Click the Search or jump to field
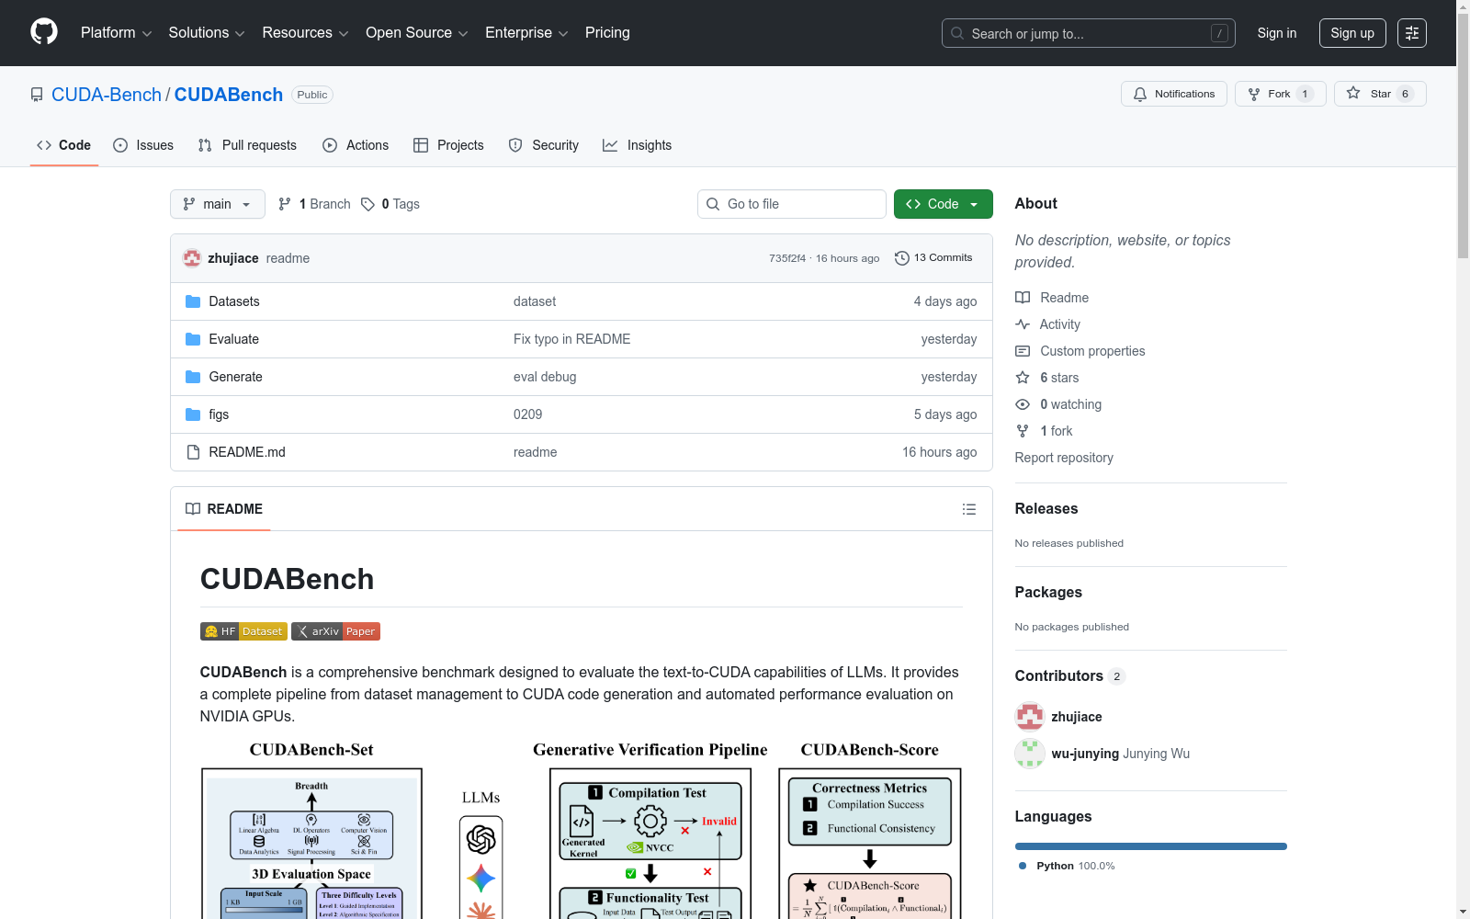The width and height of the screenshot is (1470, 919). [1089, 33]
